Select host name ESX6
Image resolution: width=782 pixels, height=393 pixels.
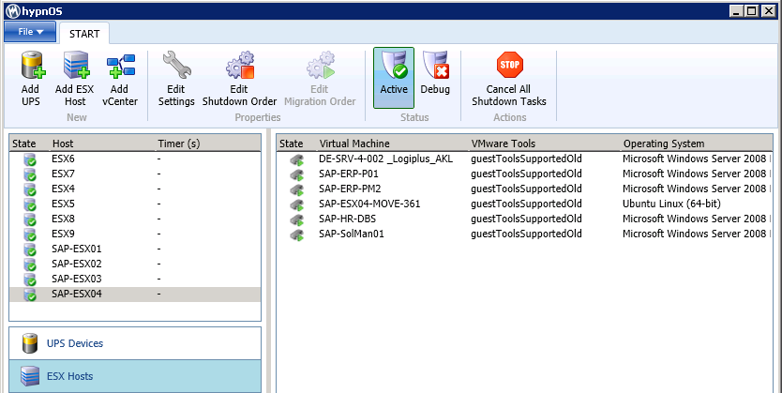pyautogui.click(x=63, y=159)
